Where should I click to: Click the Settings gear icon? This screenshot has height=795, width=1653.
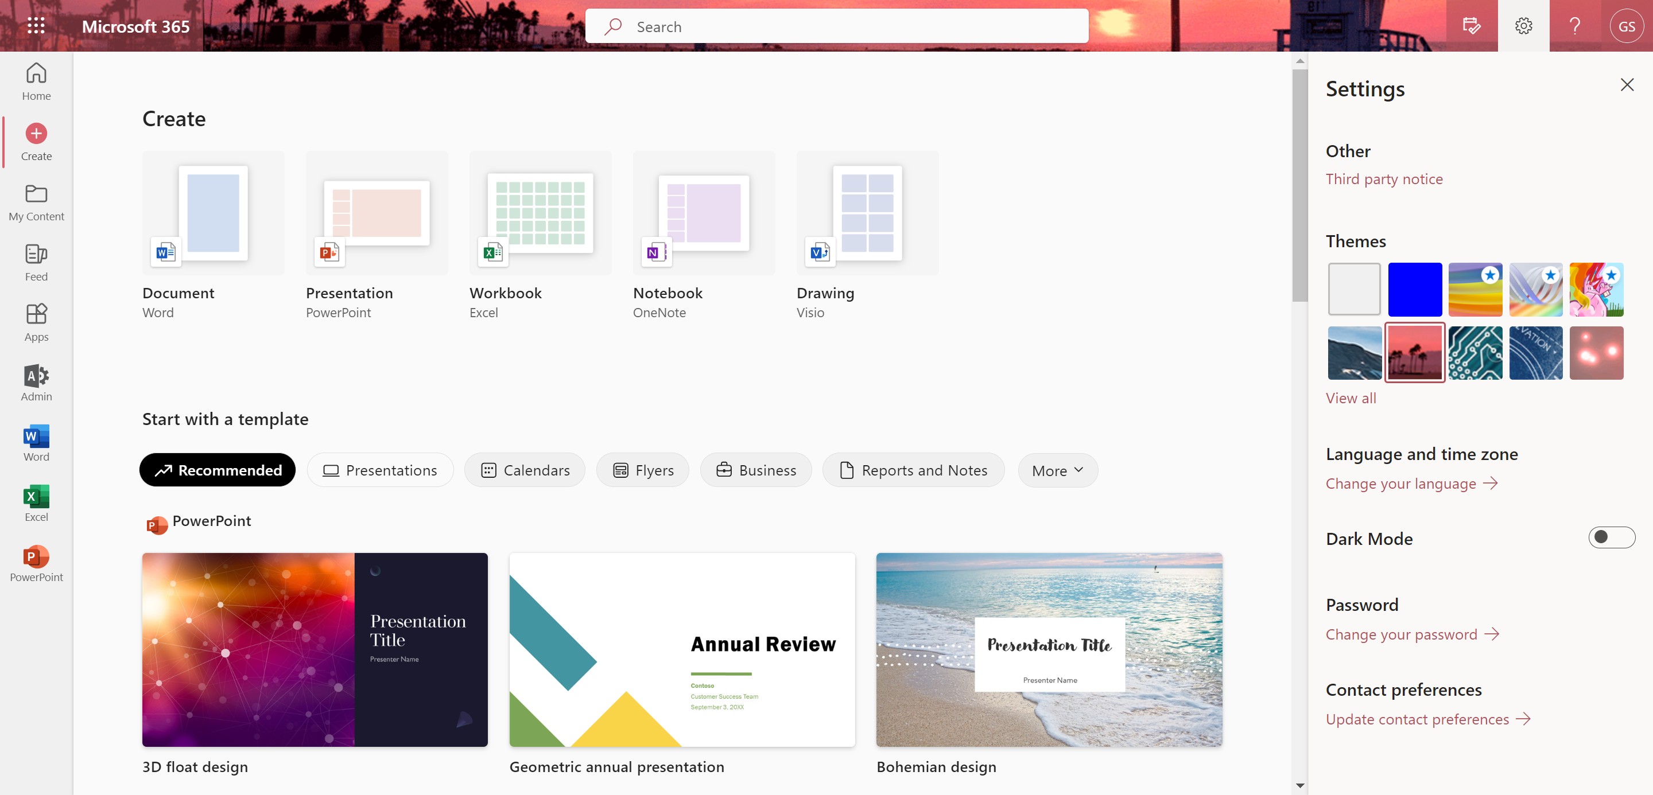(x=1523, y=26)
